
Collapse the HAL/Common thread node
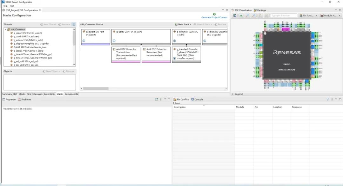5,29
